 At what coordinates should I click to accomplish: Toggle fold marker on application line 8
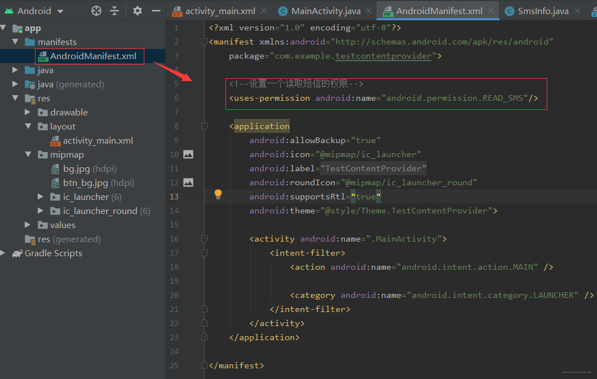point(204,126)
